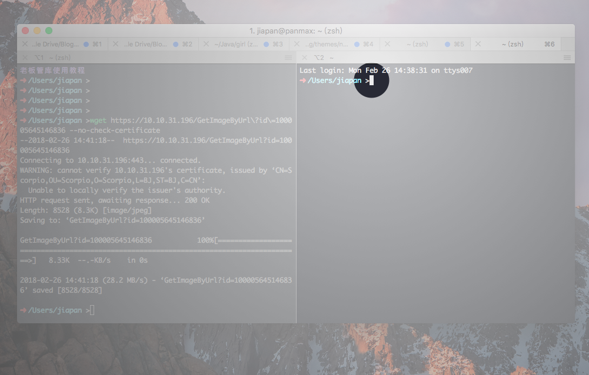This screenshot has height=375, width=589.
Task: Close the right split pane ⌥2
Action: [x=304, y=58]
